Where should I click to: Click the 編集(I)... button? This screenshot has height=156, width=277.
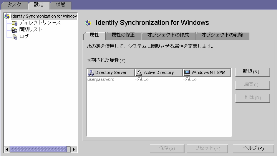[x=253, y=85]
